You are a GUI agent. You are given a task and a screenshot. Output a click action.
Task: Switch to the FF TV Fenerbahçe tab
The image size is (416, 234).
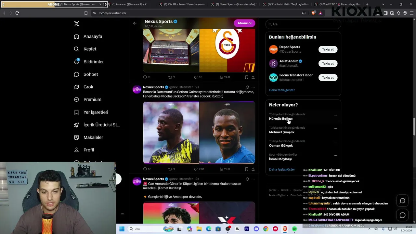point(338,4)
